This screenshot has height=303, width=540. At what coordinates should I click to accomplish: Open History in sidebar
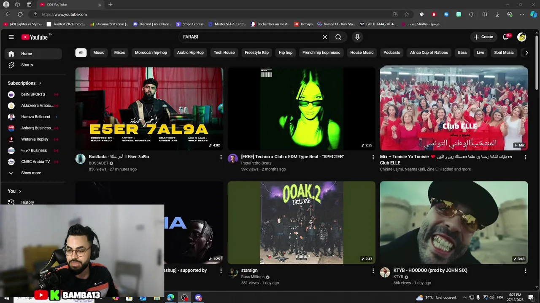click(x=33, y=202)
